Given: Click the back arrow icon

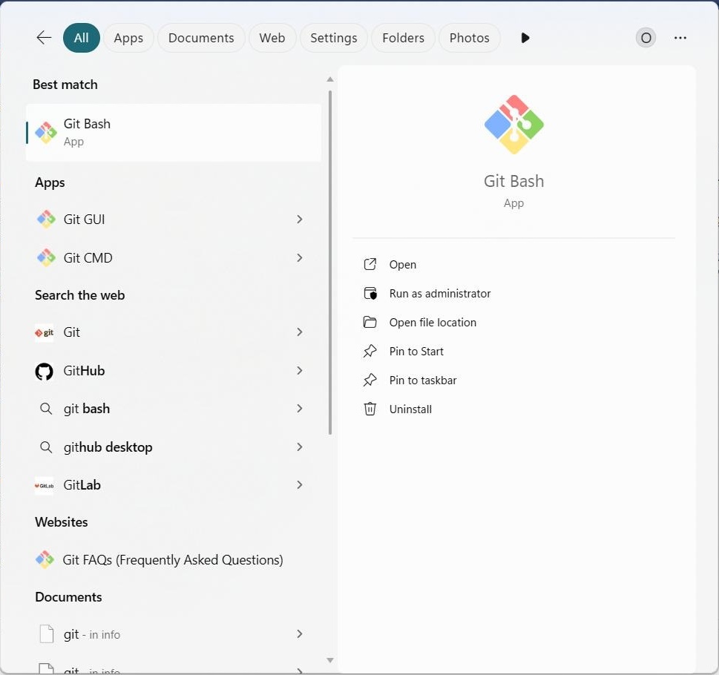Looking at the screenshot, I should pos(44,38).
